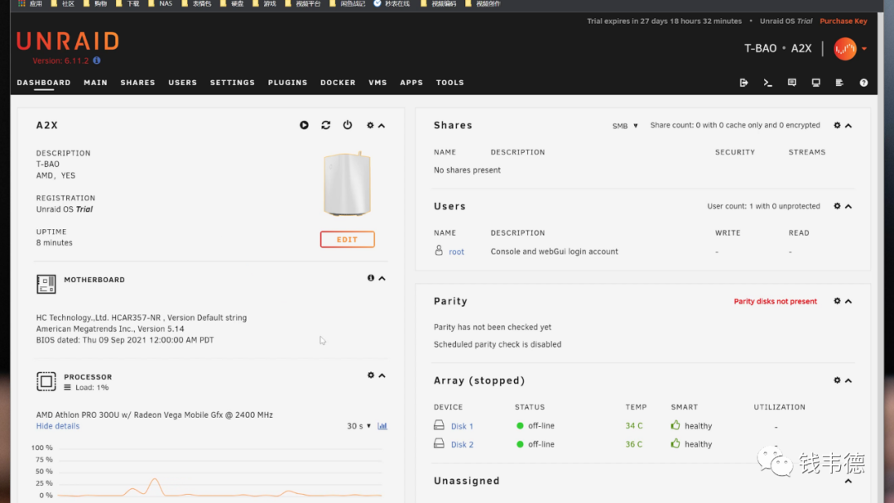Open the TOOLS tab
Viewport: 894px width, 503px height.
click(449, 83)
